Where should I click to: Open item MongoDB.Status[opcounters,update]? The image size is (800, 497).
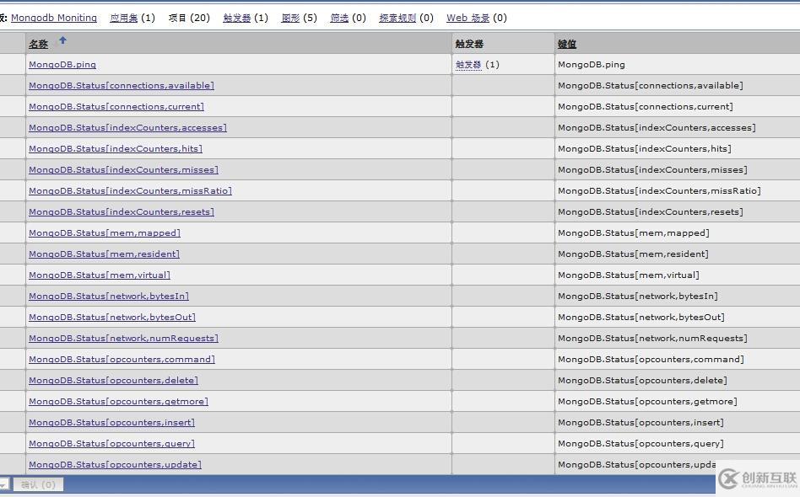116,464
